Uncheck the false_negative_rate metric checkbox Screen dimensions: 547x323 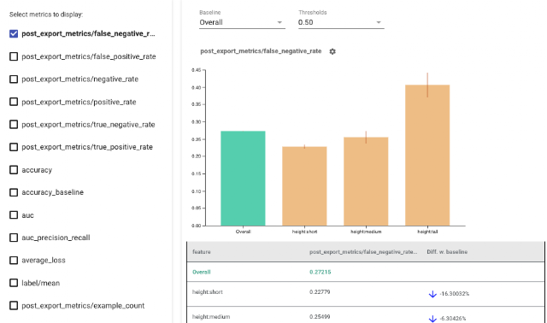coord(14,34)
